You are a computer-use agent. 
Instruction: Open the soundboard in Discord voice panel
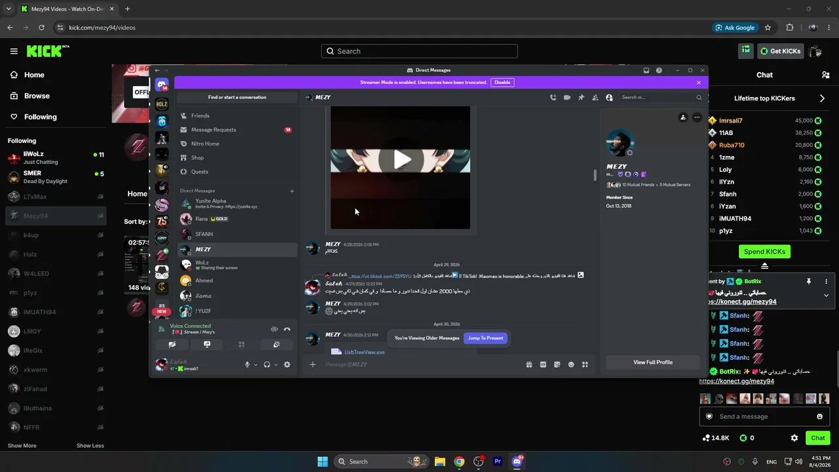click(277, 344)
